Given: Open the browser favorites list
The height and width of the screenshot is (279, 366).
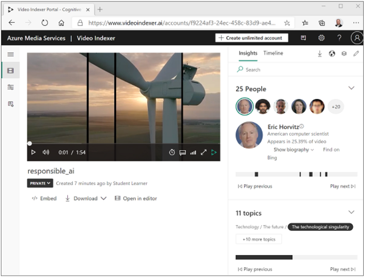Looking at the screenshot, I should click(x=306, y=23).
